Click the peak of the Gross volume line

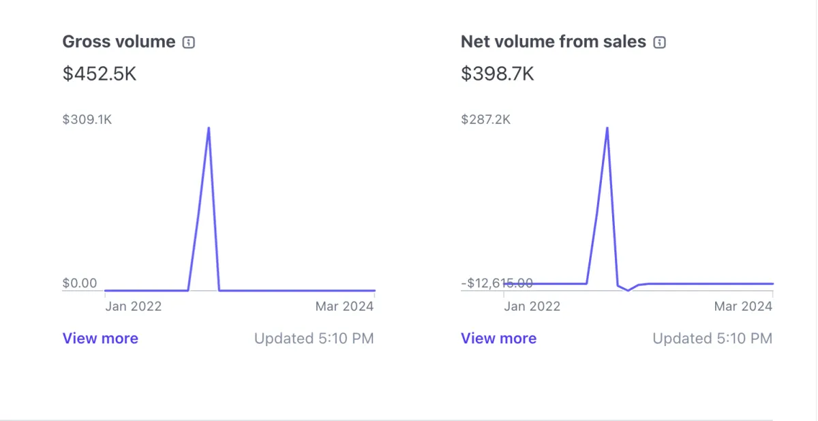coord(208,129)
